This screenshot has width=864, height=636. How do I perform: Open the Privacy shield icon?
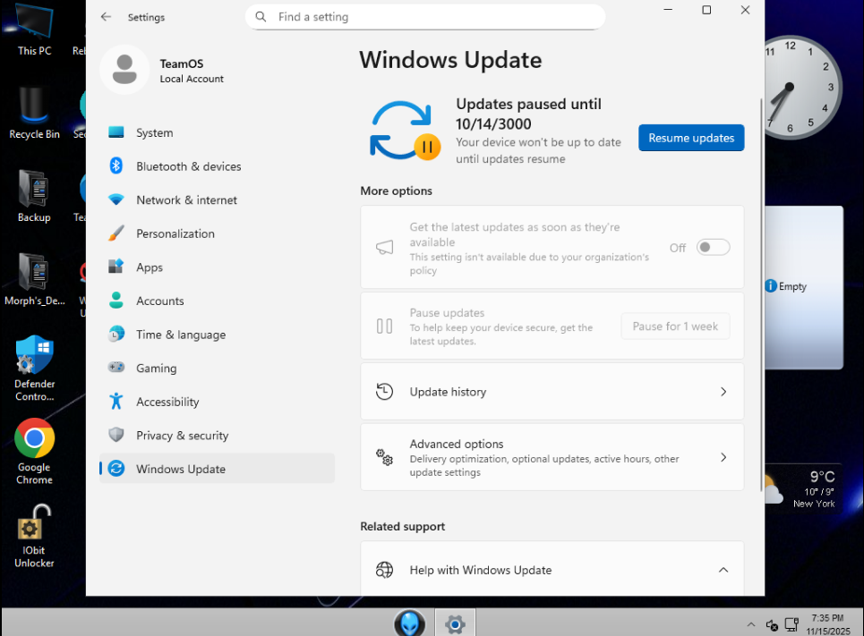tap(116, 435)
